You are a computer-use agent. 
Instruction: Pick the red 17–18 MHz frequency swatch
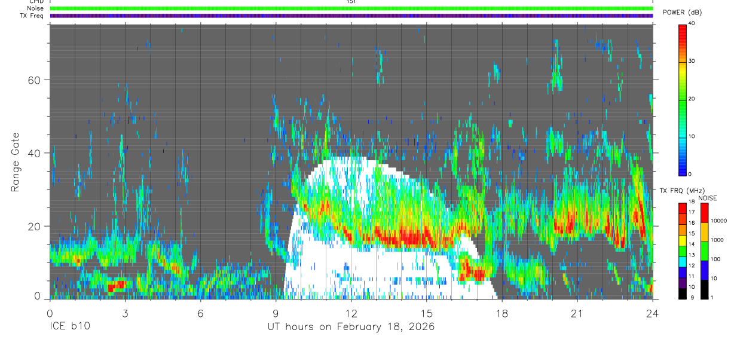[682, 209]
